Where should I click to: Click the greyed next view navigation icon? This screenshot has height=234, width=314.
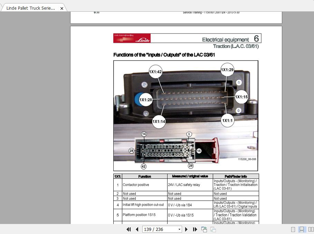click(x=213, y=229)
